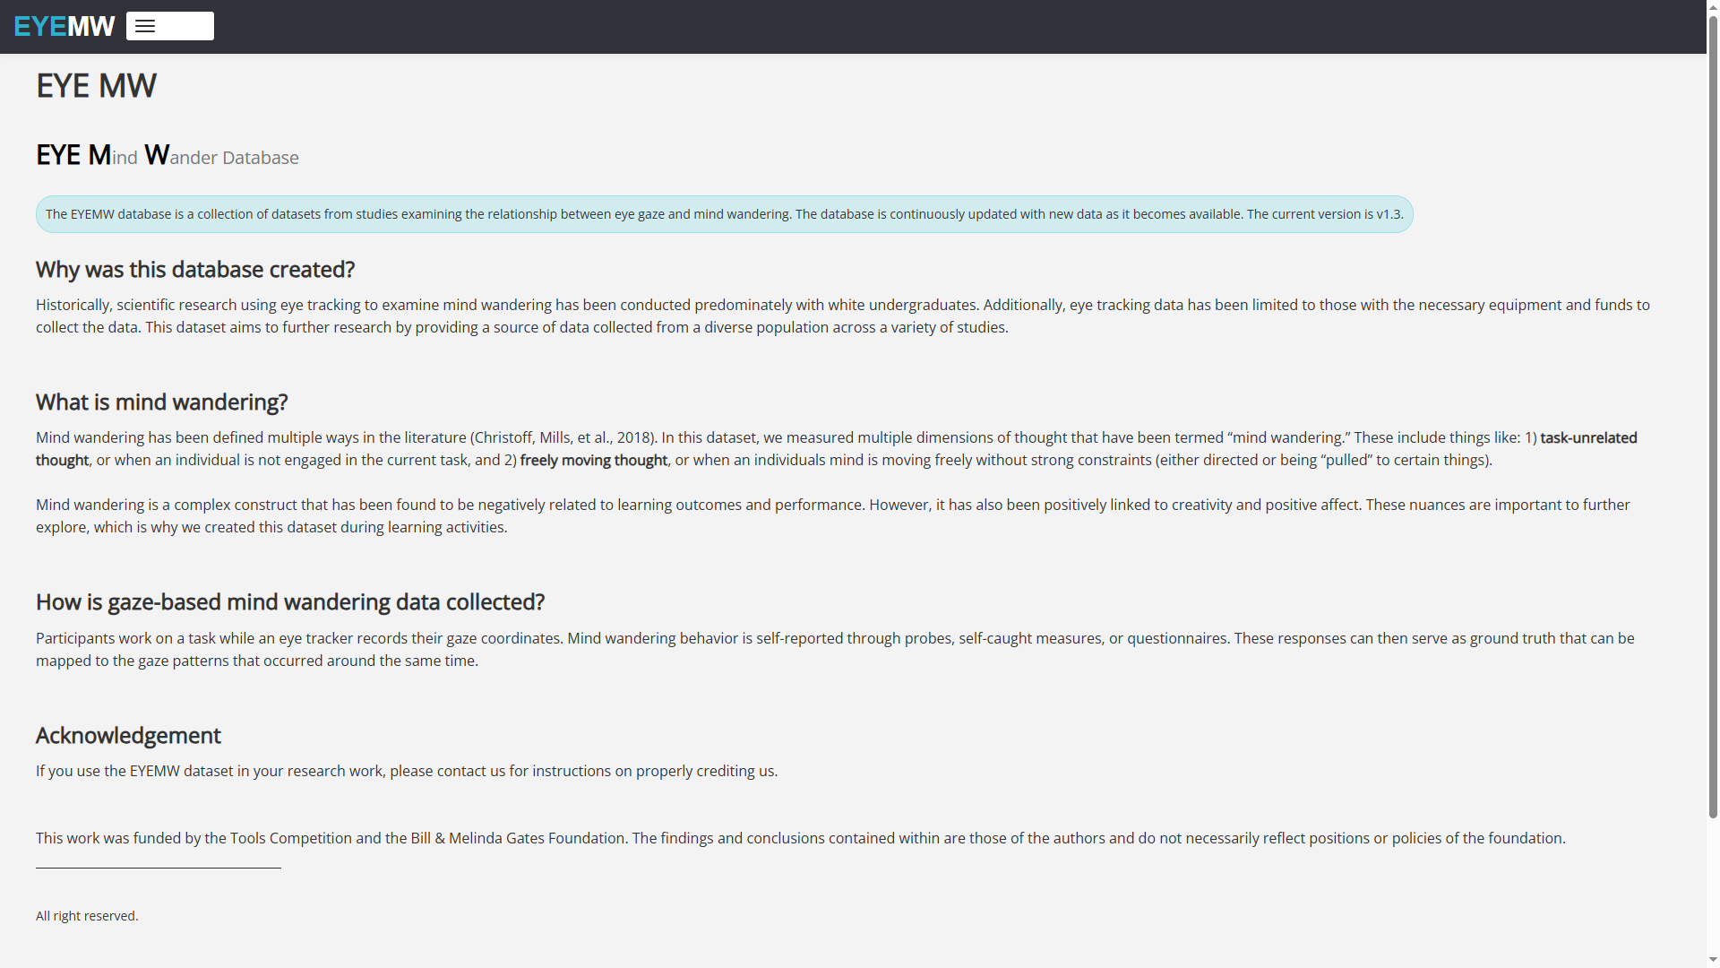1720x968 pixels.
Task: Click the scrollbar up arrow
Action: [1713, 6]
